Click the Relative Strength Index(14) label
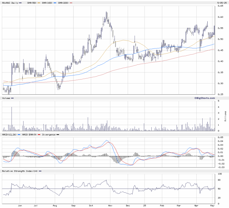 tap(20, 171)
